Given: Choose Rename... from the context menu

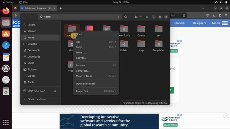Looking at the screenshot, I should (x=96, y=65).
